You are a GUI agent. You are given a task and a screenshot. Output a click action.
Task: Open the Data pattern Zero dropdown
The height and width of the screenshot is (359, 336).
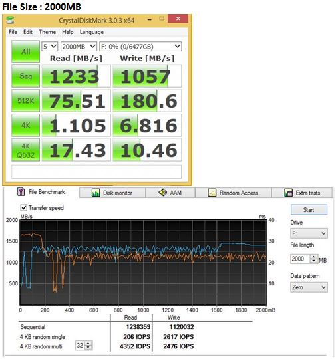[309, 287]
